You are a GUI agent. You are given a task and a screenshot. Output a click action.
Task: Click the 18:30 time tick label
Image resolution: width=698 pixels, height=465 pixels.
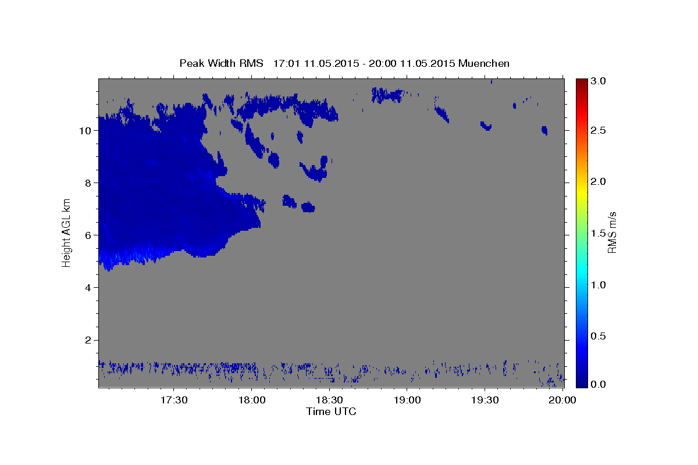point(329,400)
